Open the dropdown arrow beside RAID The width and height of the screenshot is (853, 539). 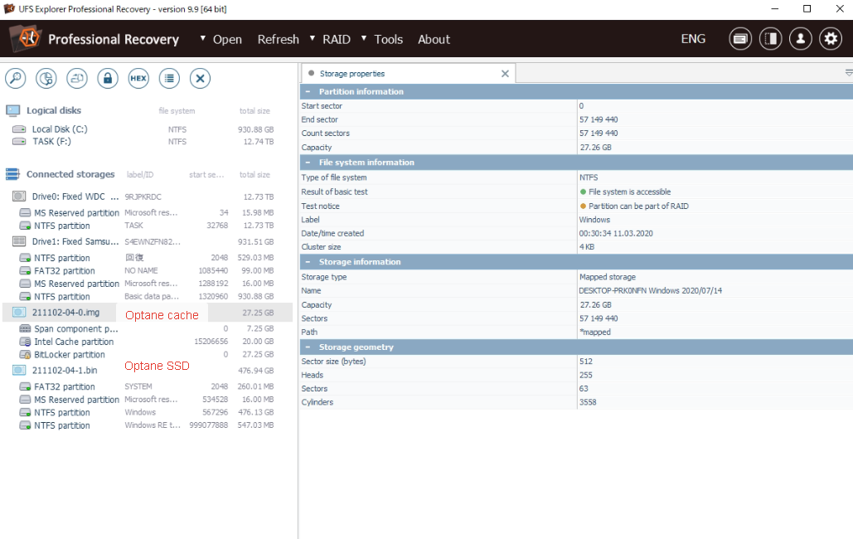click(313, 38)
